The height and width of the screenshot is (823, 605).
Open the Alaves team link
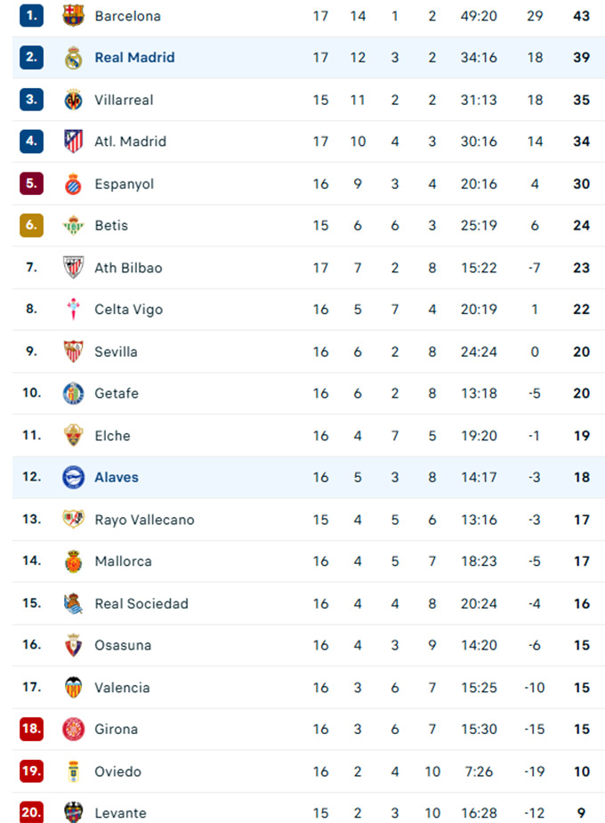117,478
